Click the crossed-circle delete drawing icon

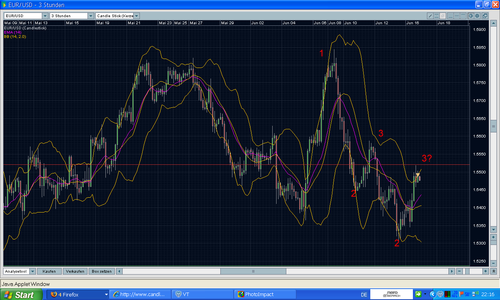coord(443,16)
